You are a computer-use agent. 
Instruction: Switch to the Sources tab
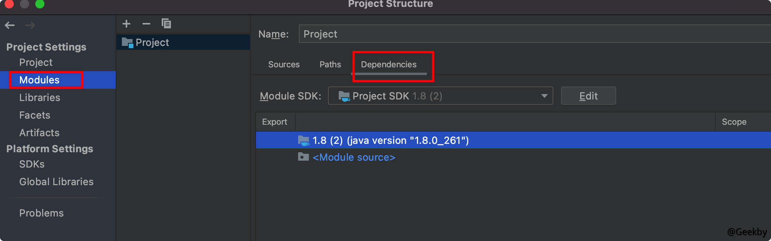click(x=284, y=64)
